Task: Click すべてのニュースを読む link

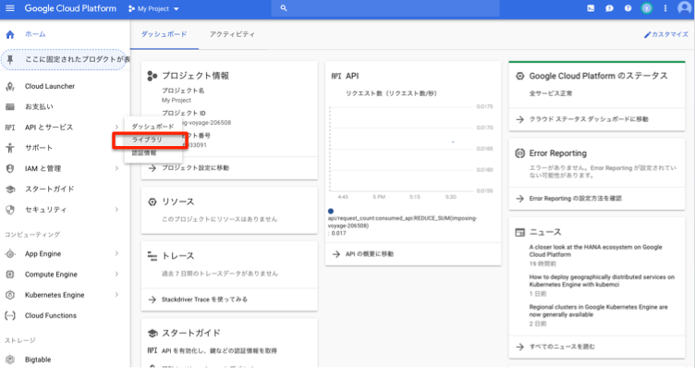Action: point(562,347)
